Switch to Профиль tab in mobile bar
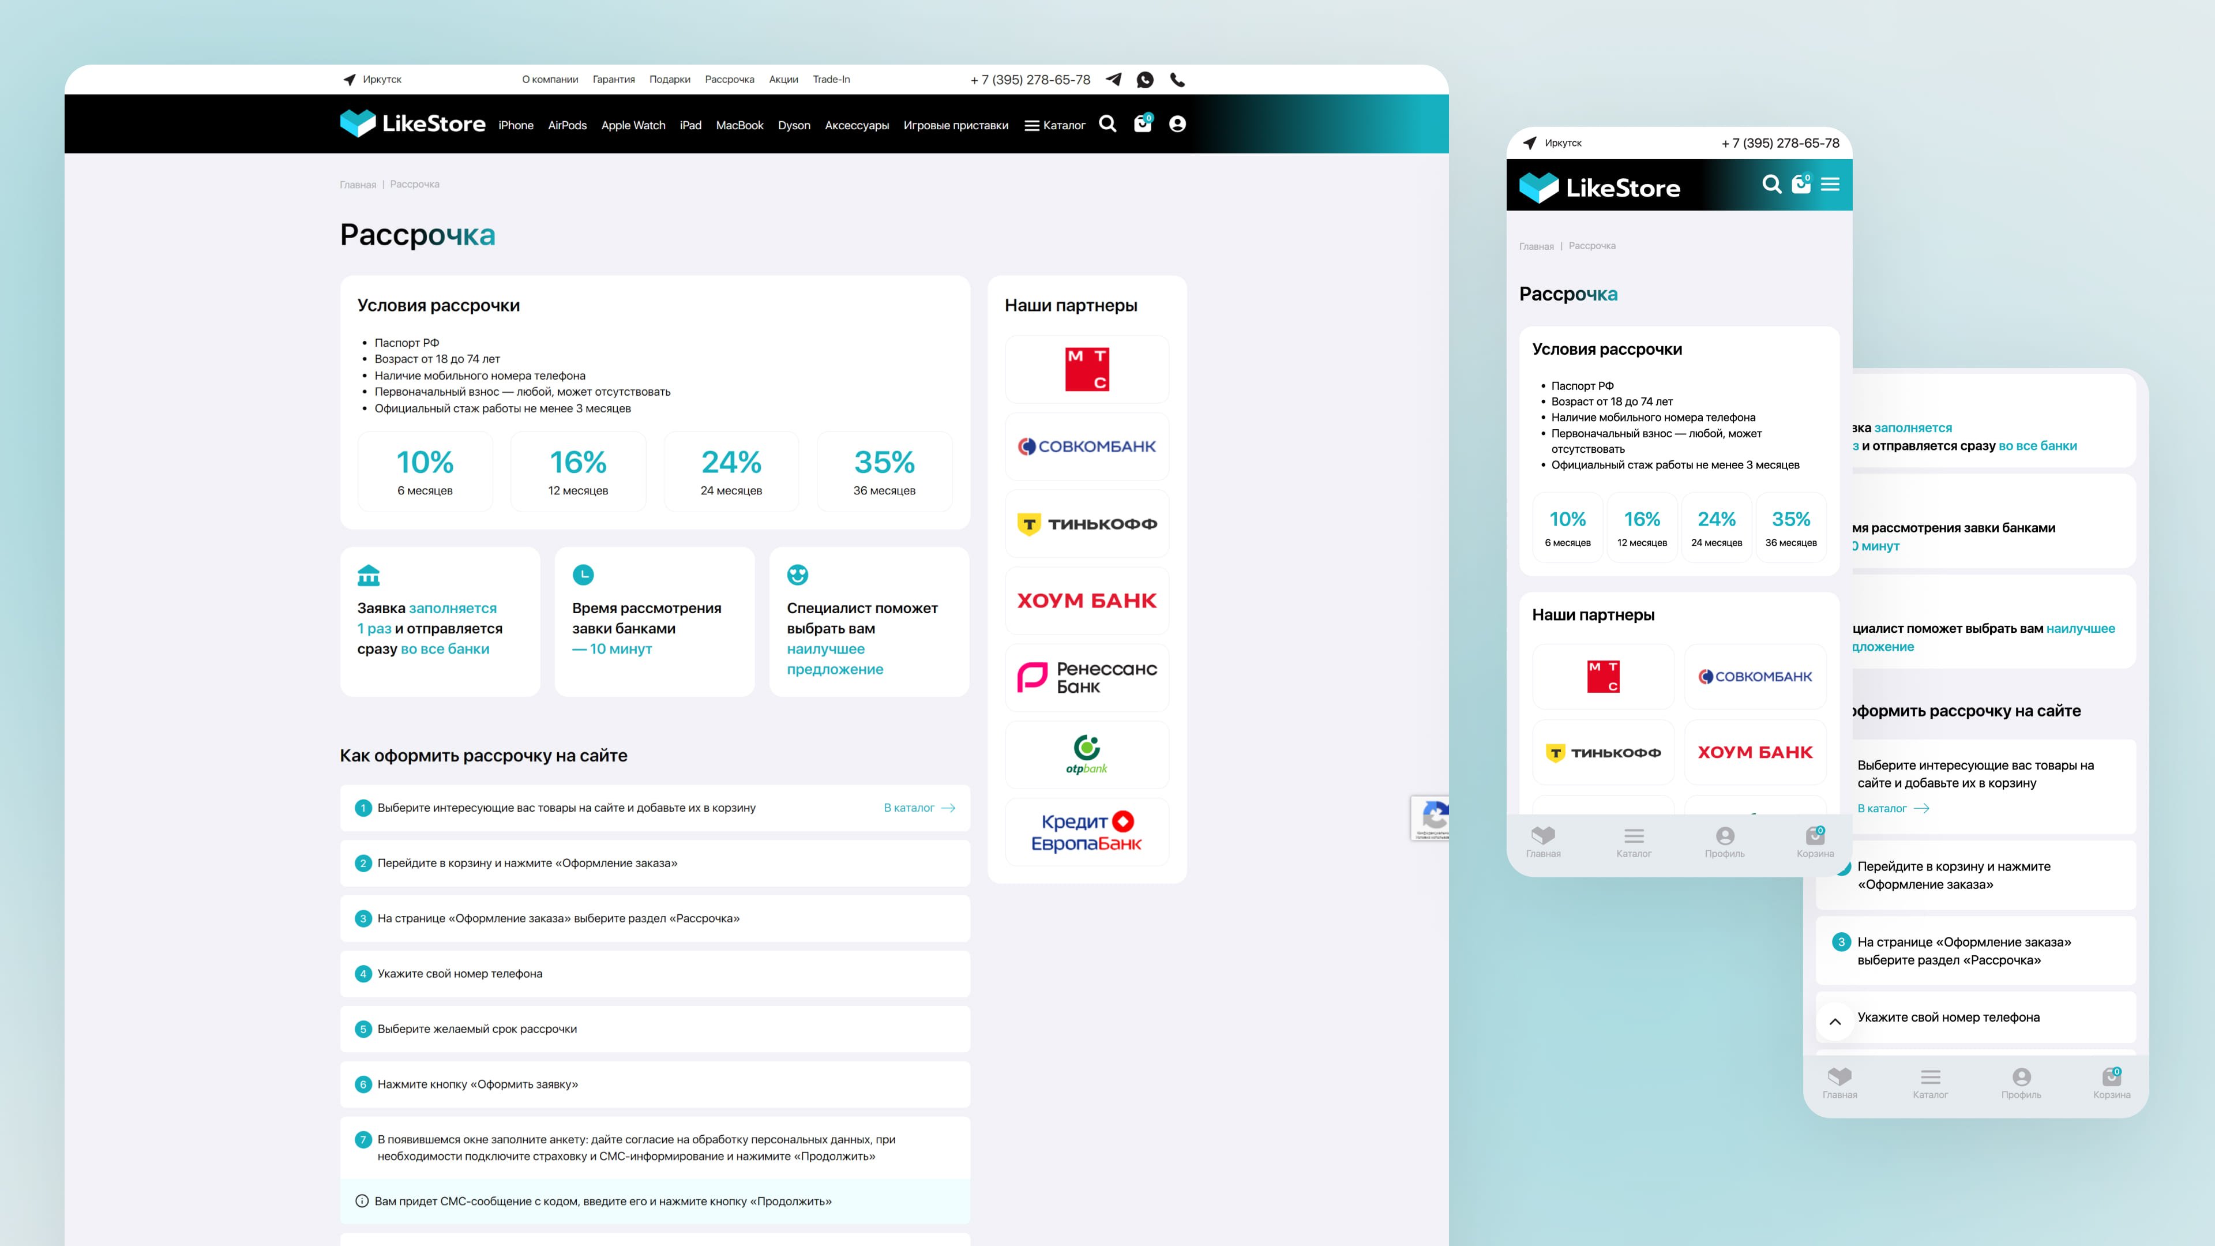 1724,842
